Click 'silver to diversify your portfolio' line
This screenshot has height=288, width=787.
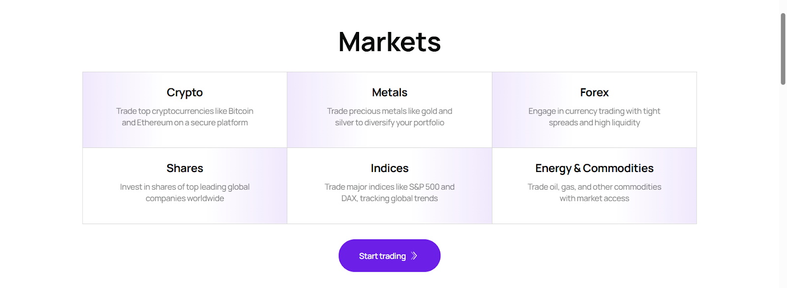pyautogui.click(x=390, y=123)
